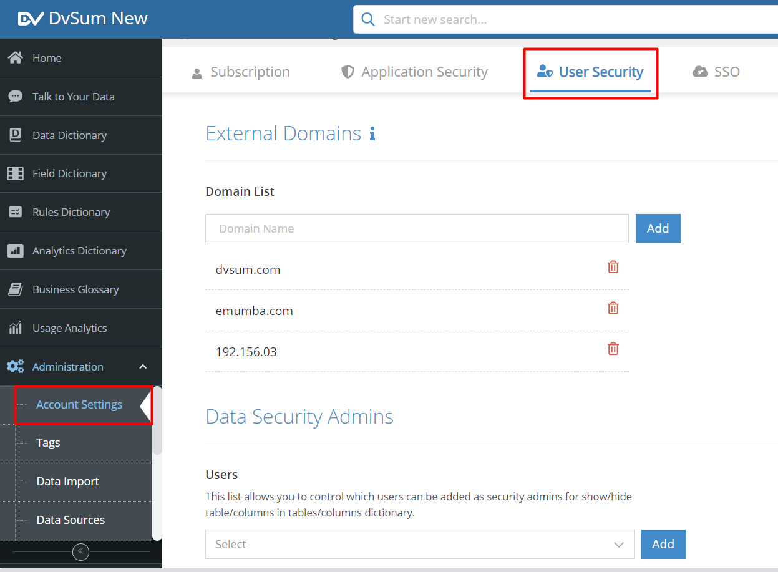Delete the dvsum.com domain
778x572 pixels.
click(x=613, y=267)
